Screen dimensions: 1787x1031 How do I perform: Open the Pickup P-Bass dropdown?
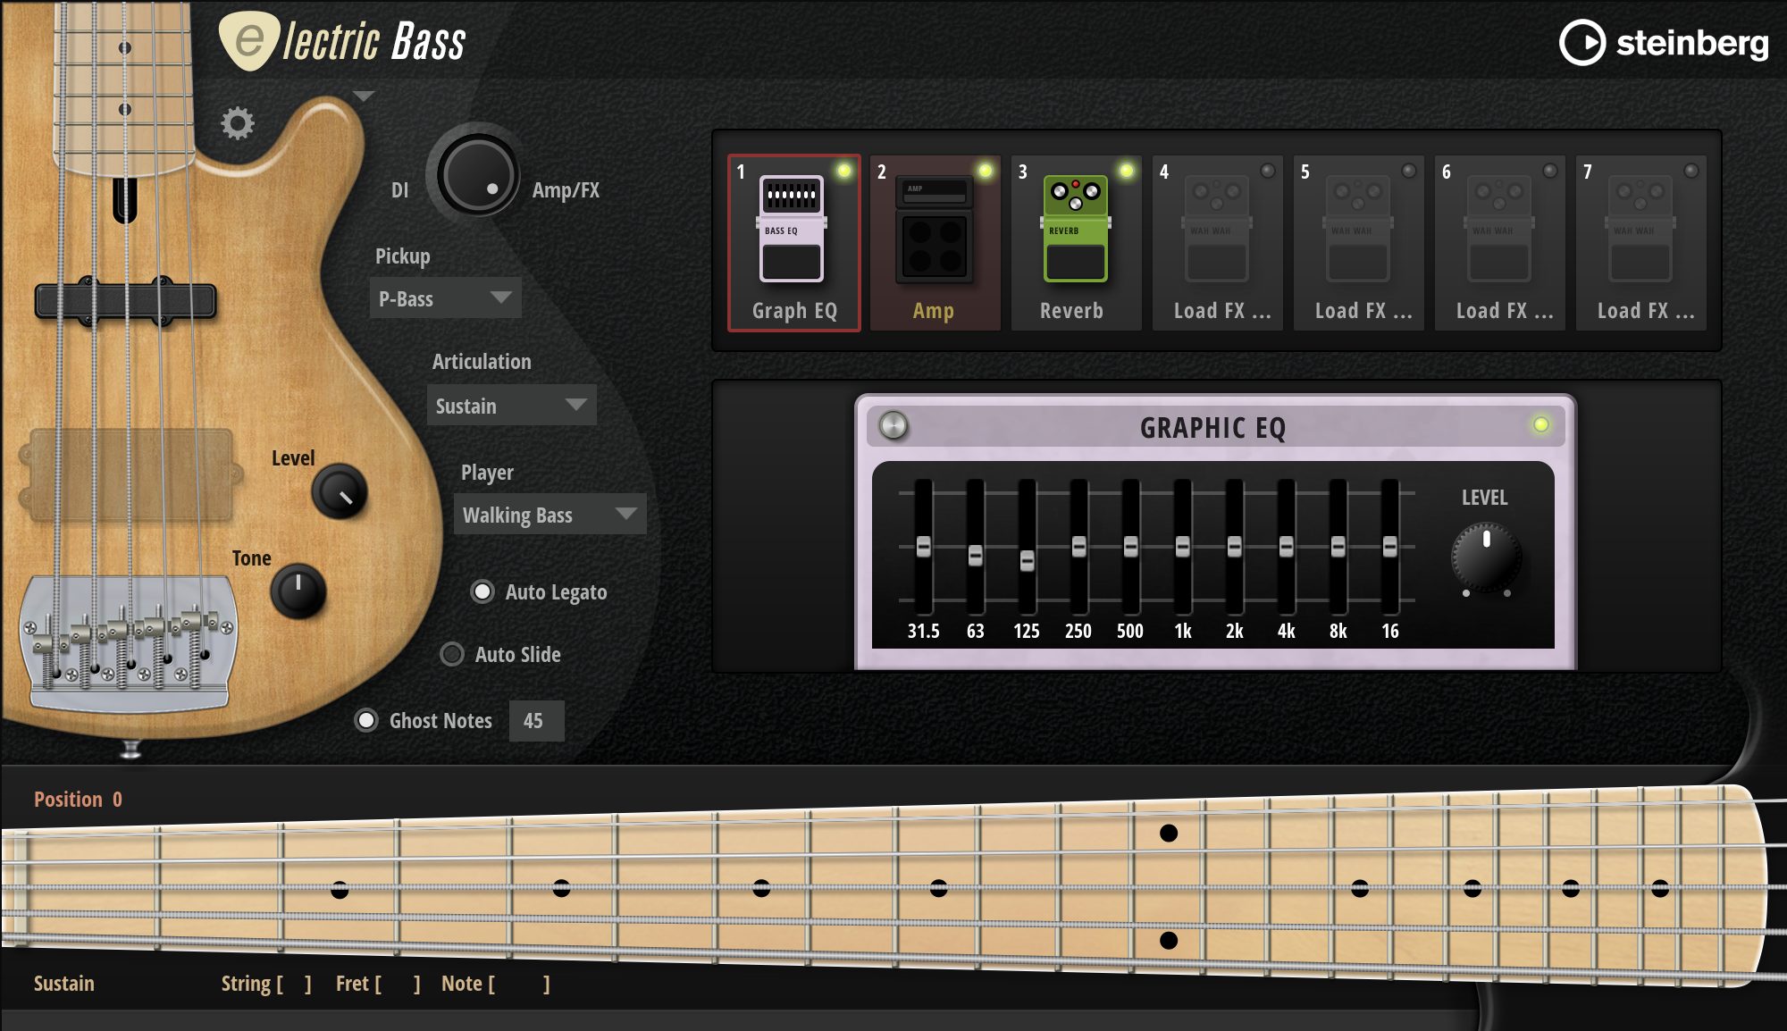(445, 298)
